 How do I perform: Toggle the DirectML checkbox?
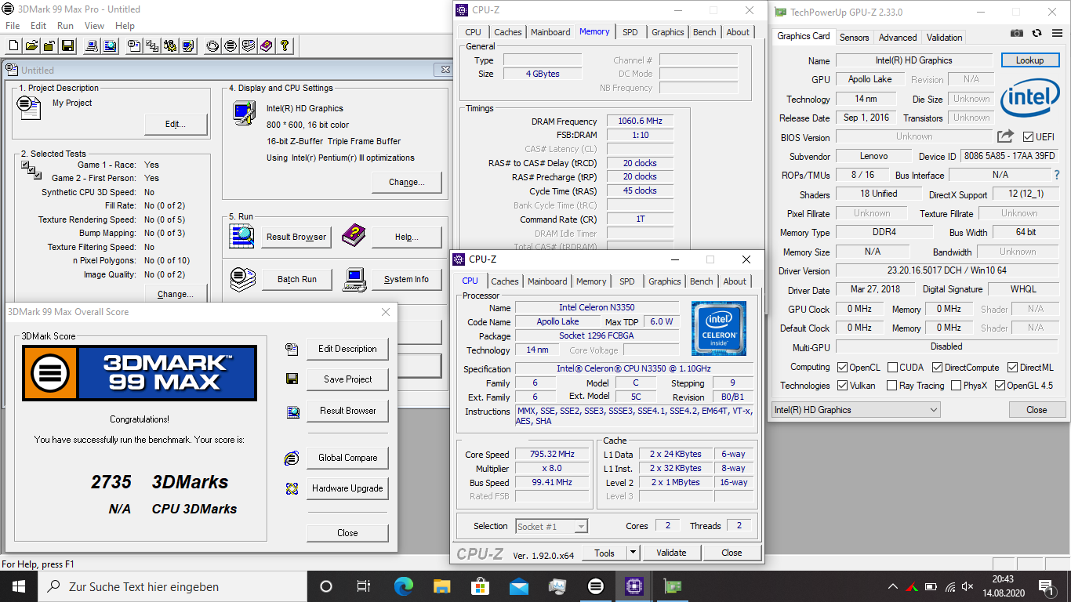point(1012,368)
